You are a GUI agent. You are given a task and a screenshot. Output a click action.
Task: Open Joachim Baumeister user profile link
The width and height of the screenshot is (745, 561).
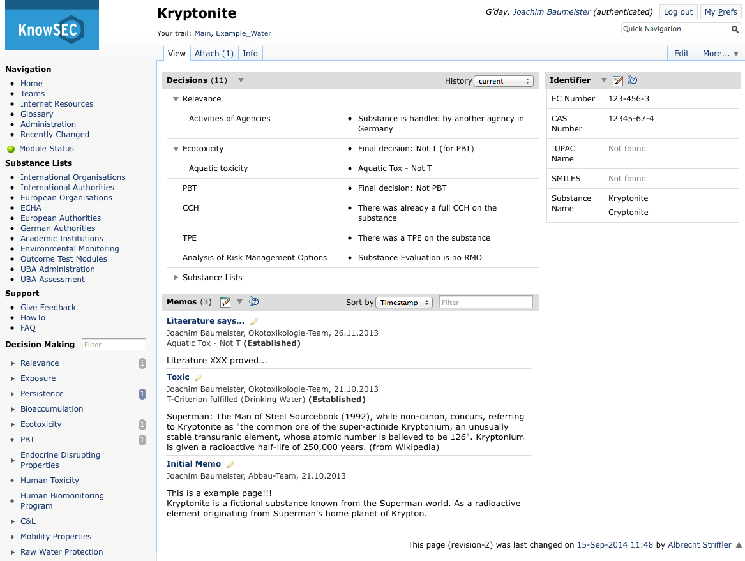pyautogui.click(x=551, y=12)
